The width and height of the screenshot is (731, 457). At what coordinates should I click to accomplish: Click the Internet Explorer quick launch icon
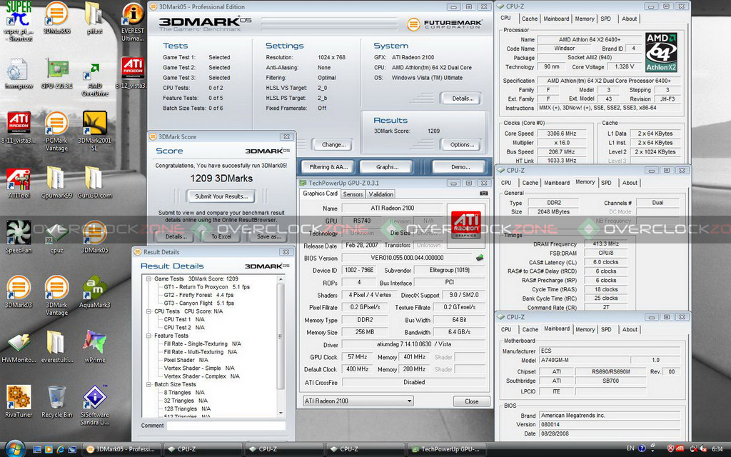point(61,450)
